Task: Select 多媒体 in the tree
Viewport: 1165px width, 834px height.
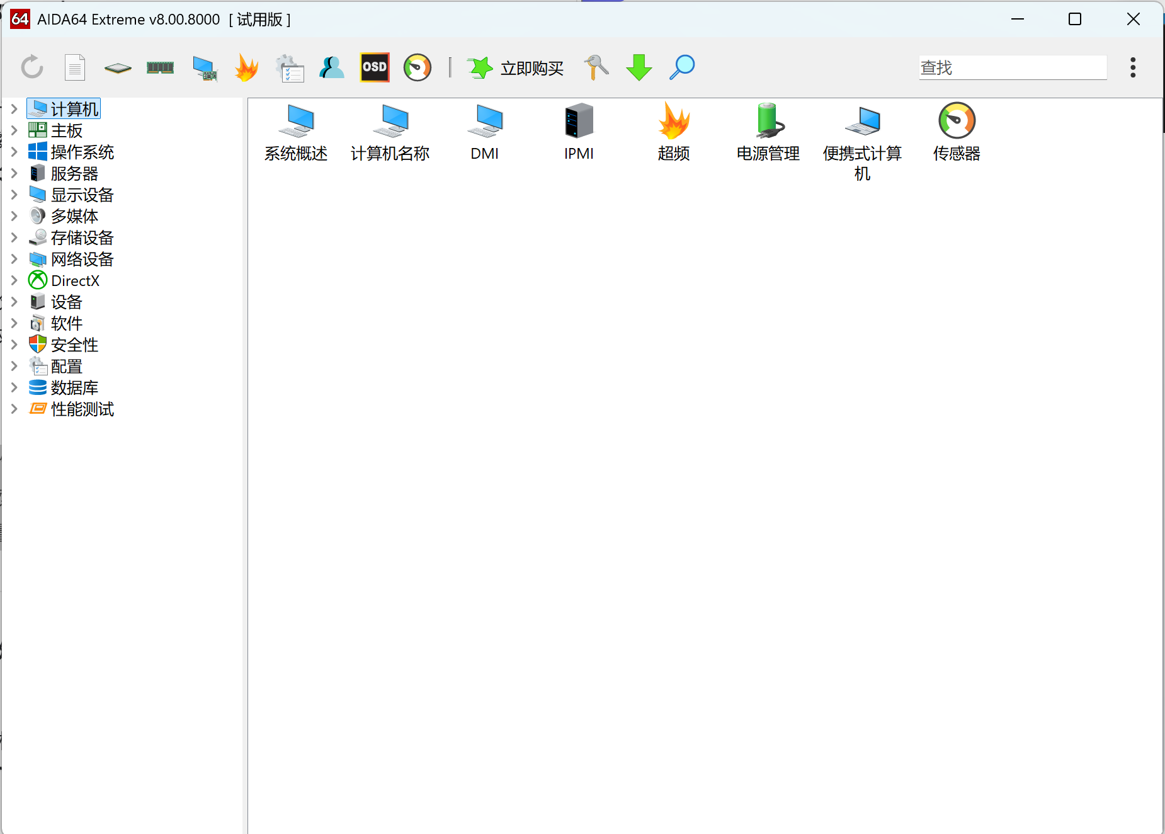Action: pos(64,216)
